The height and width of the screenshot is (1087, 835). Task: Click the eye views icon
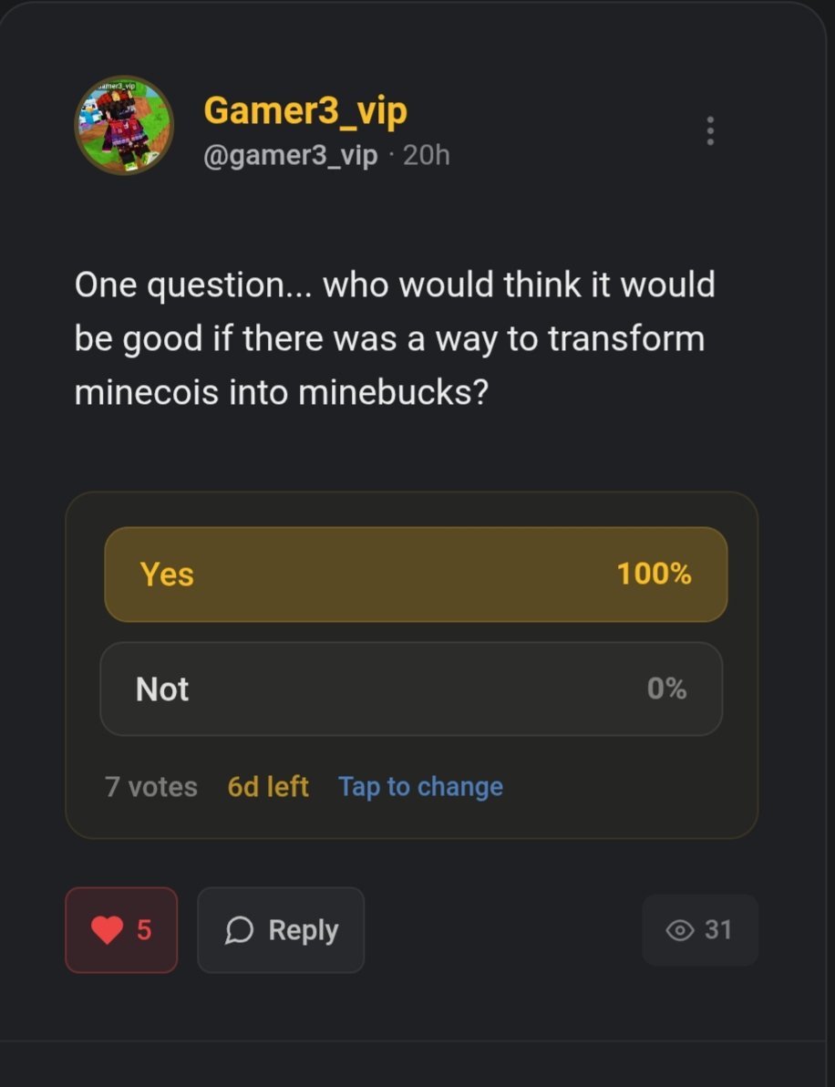click(x=680, y=930)
